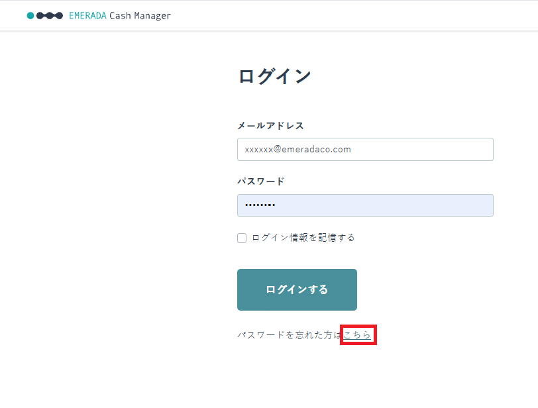
Task: Click the パスワードを忘れた方は text
Action: 290,335
